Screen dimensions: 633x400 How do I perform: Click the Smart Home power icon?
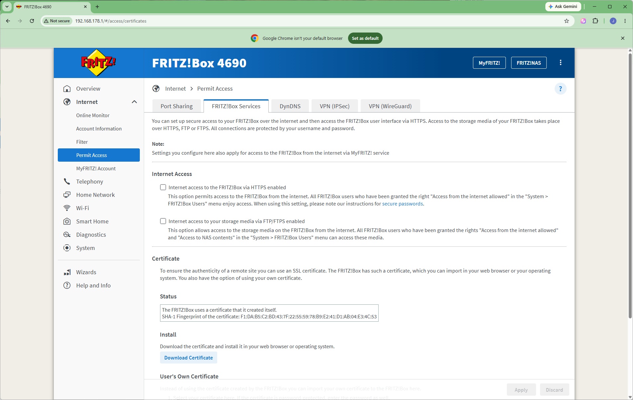coord(67,221)
